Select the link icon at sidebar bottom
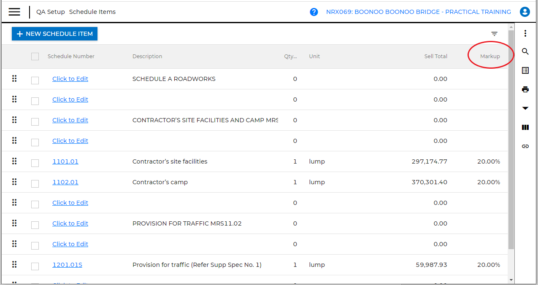Viewport: 538px width, 285px height. tap(525, 146)
